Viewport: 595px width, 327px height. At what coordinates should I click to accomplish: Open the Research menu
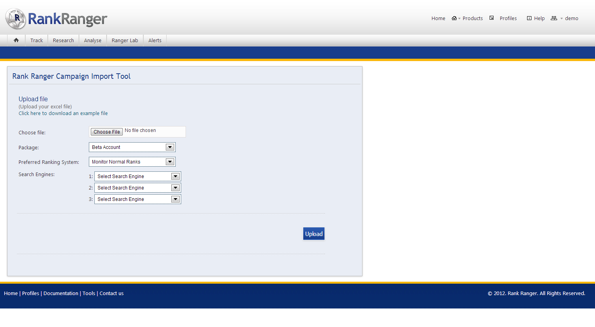64,40
